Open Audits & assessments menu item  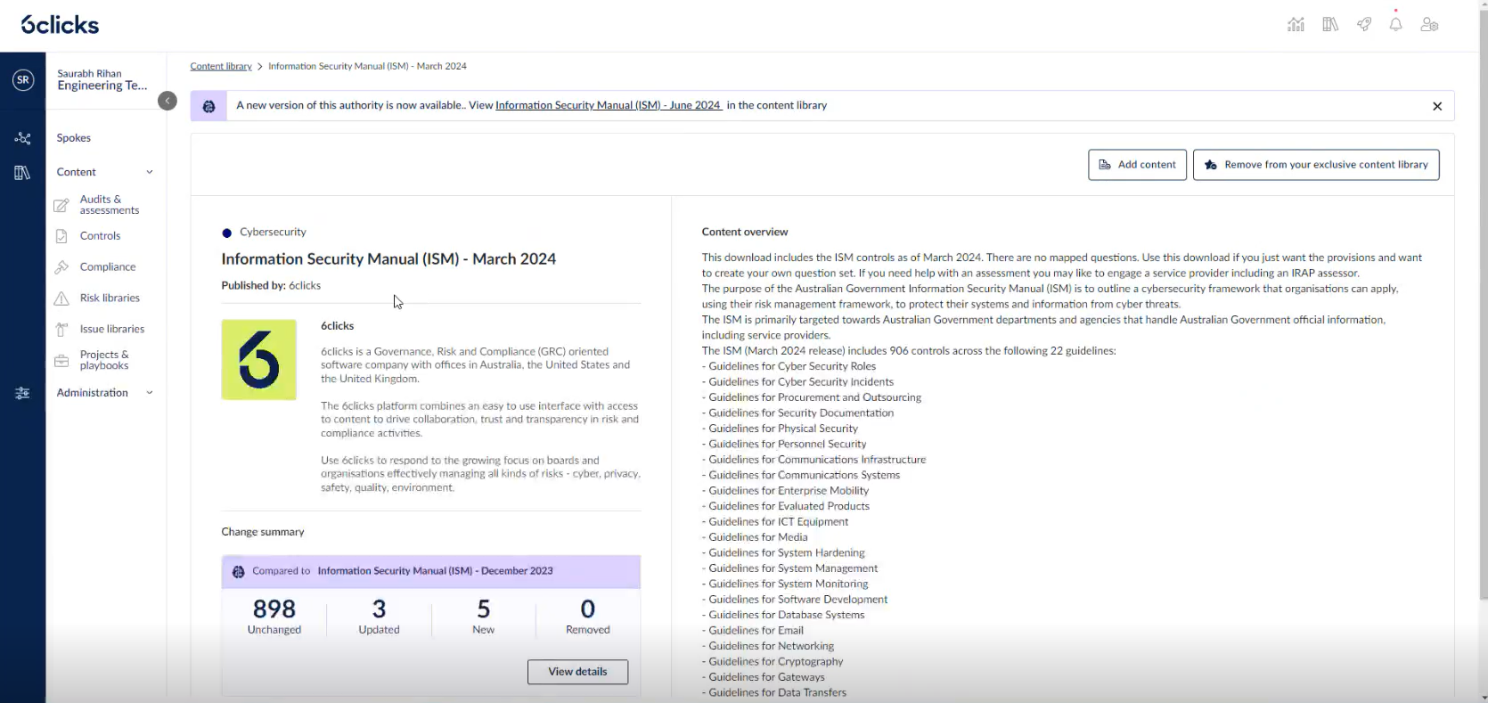[x=109, y=205]
